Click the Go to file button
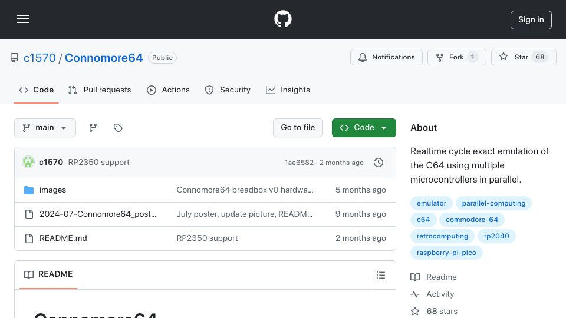 [298, 128]
